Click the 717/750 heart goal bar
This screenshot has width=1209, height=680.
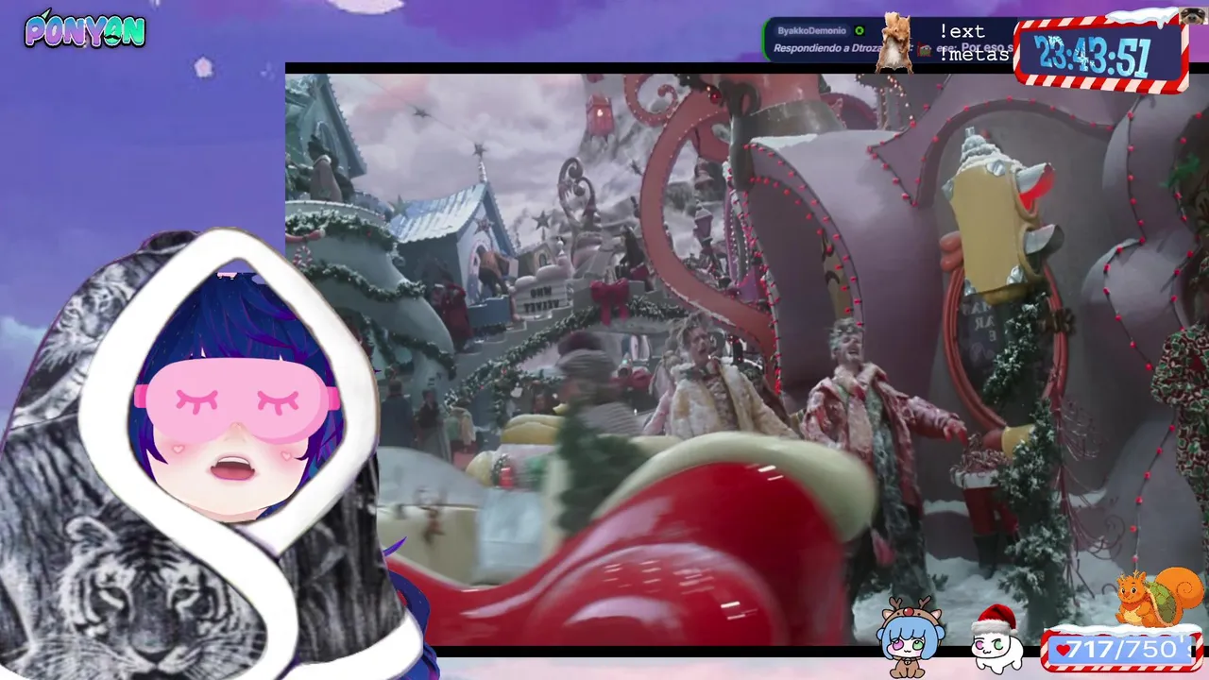(1121, 650)
